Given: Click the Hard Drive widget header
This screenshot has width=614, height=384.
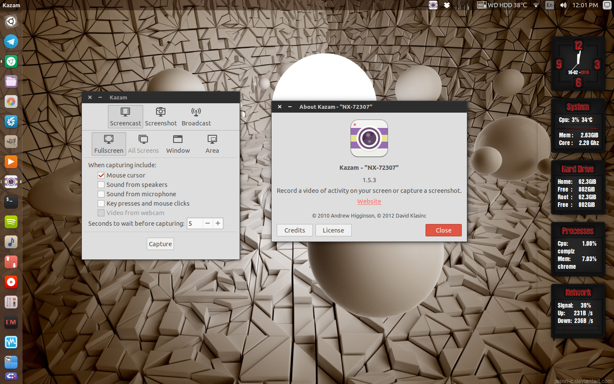Looking at the screenshot, I should coord(578,169).
